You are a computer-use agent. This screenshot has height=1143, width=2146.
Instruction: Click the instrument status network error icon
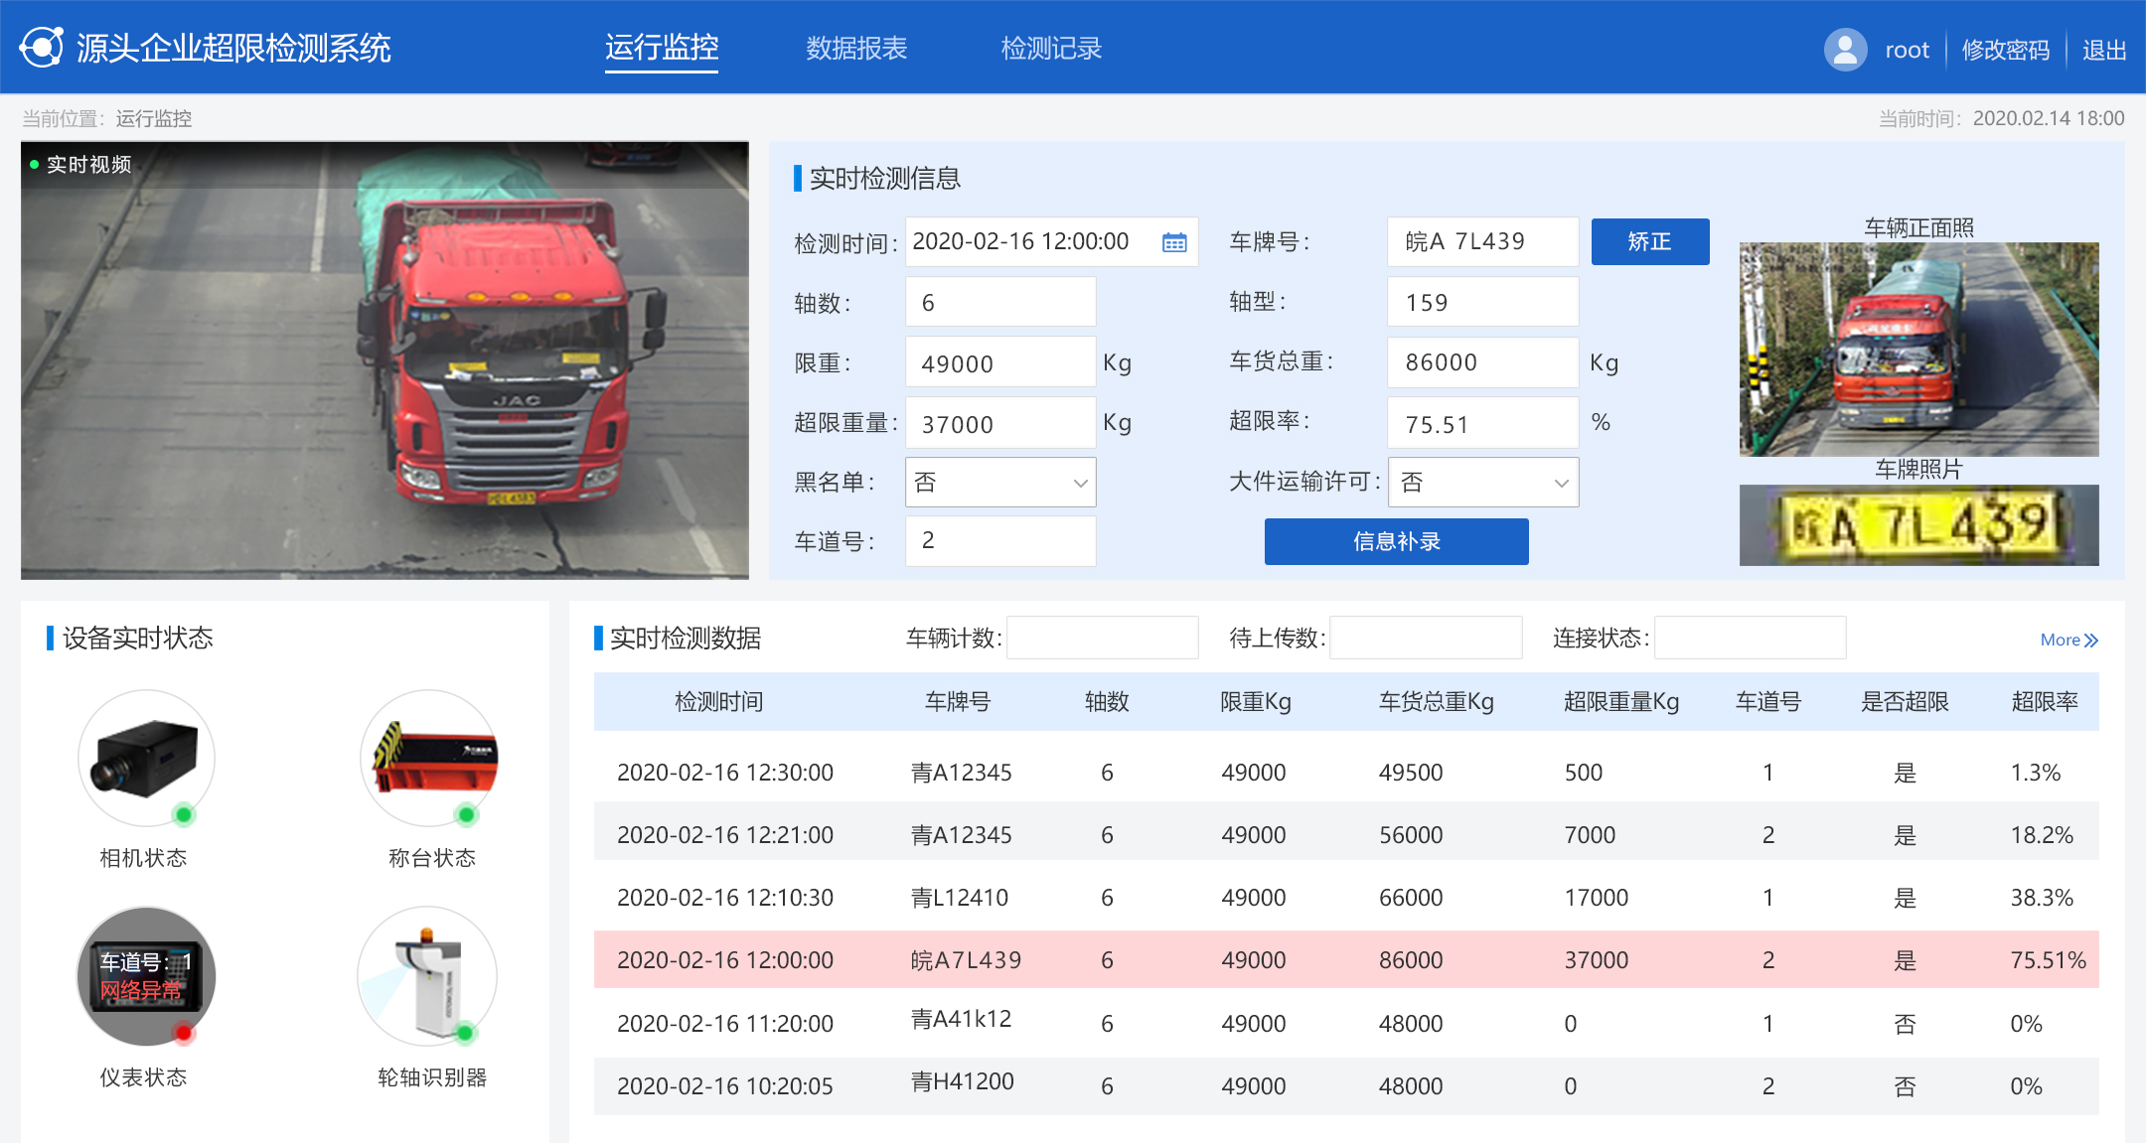click(146, 976)
